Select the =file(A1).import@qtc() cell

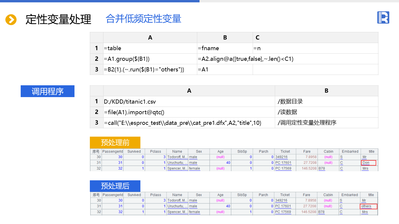(189, 112)
